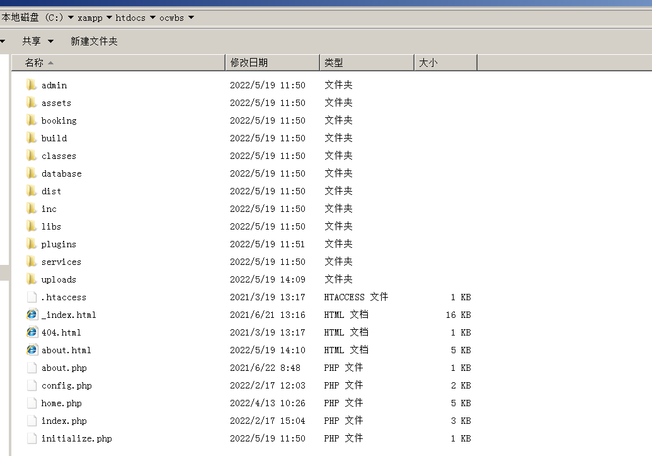Click 新建文件夹 to create folder
Screen dimensions: 652x456
[94, 41]
